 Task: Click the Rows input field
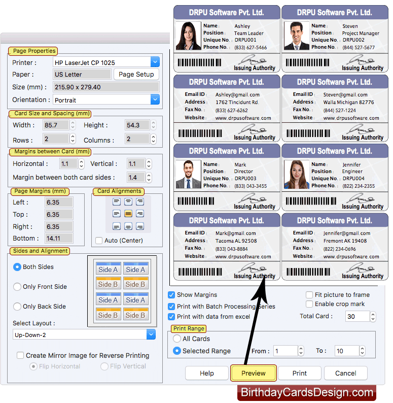point(56,139)
